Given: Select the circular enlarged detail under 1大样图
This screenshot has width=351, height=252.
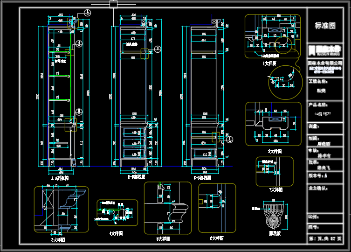Looking at the screenshot, I should pyautogui.click(x=285, y=82).
